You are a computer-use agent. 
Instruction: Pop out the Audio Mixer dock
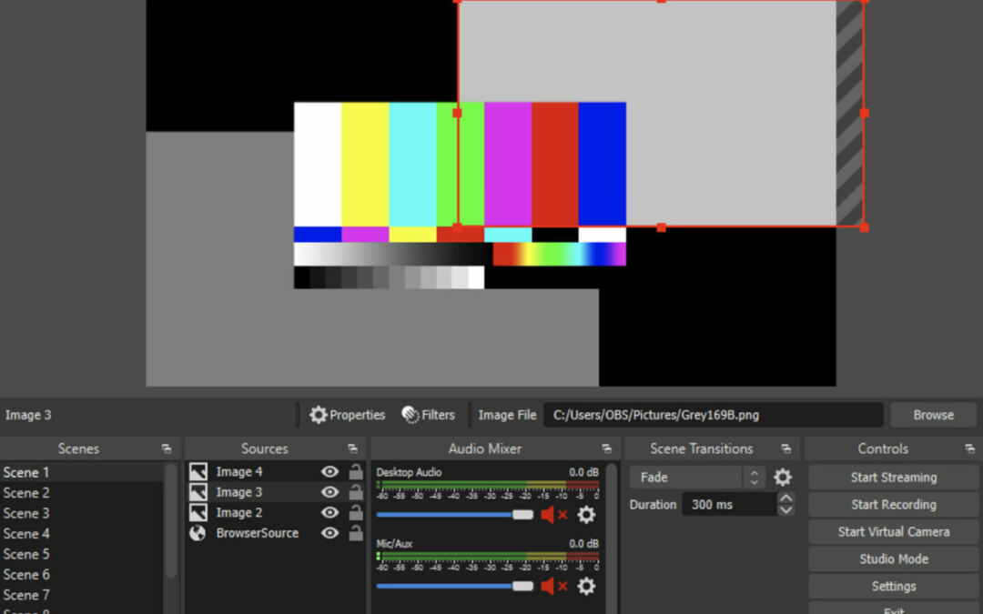(606, 449)
